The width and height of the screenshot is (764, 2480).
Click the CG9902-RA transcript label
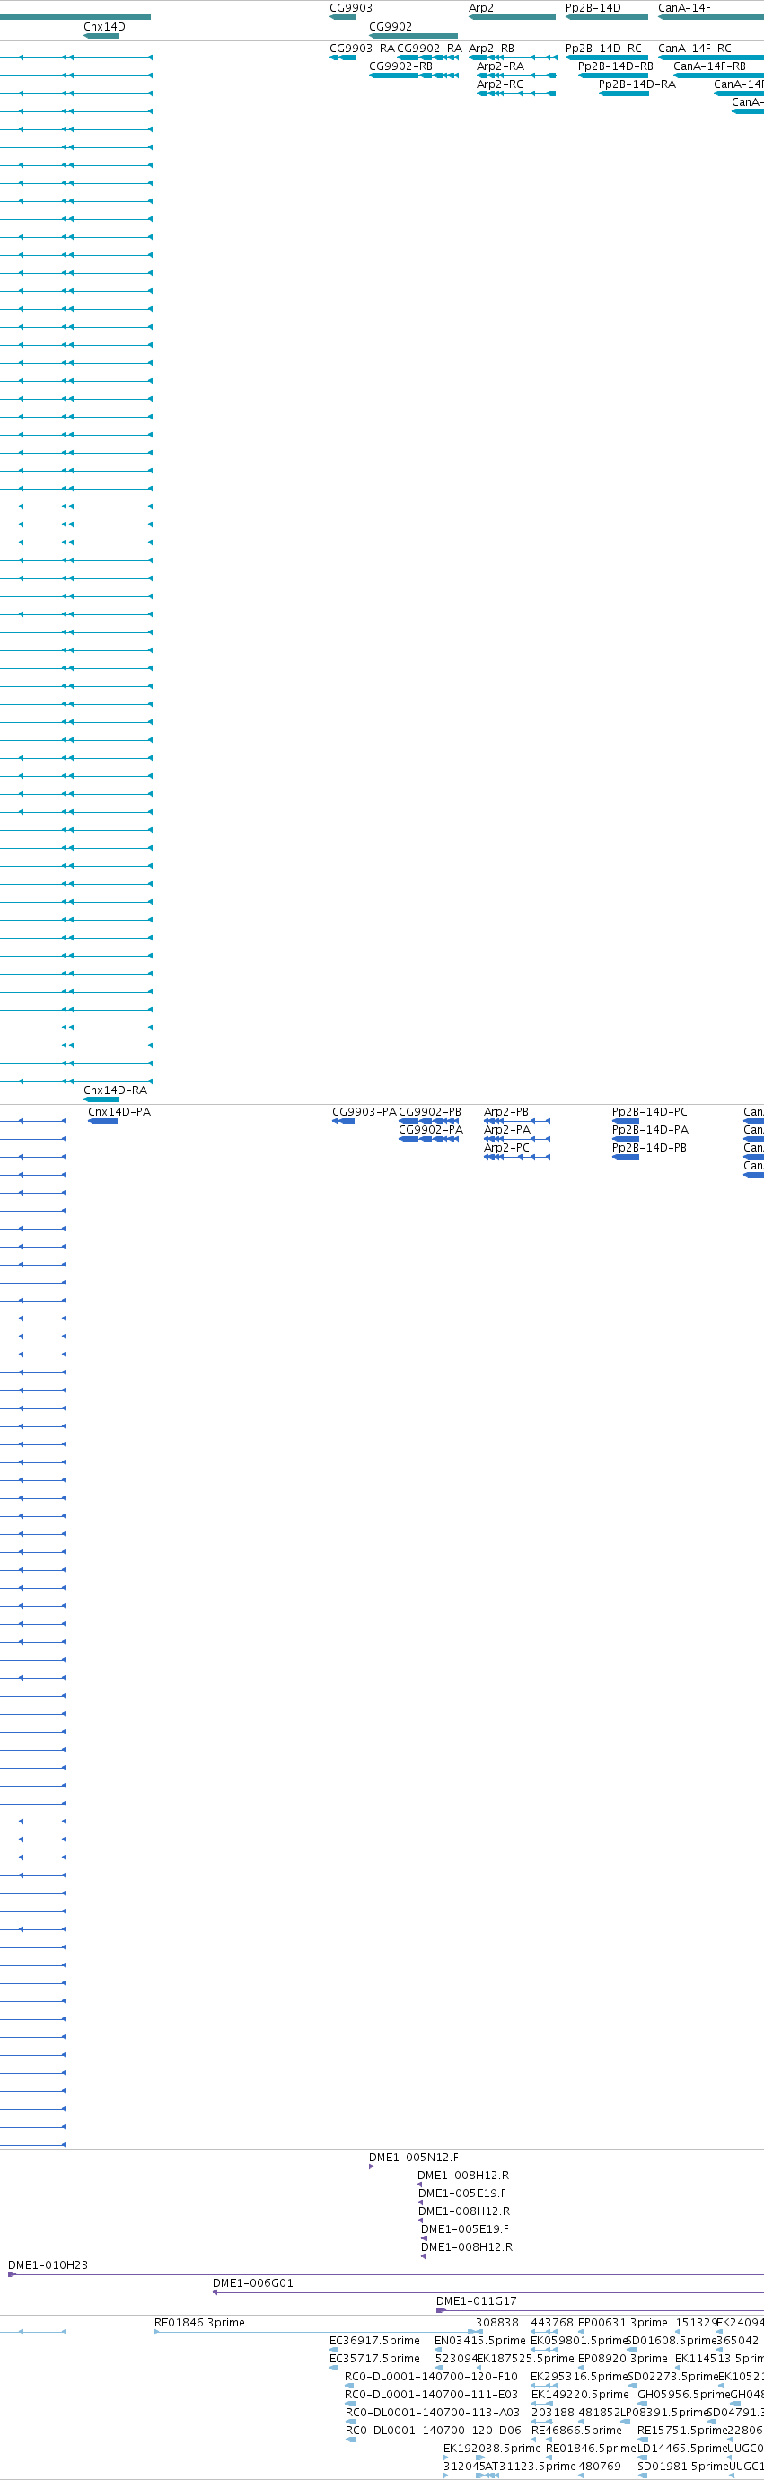429,49
